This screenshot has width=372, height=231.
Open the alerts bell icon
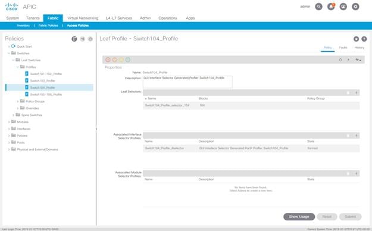point(331,7)
